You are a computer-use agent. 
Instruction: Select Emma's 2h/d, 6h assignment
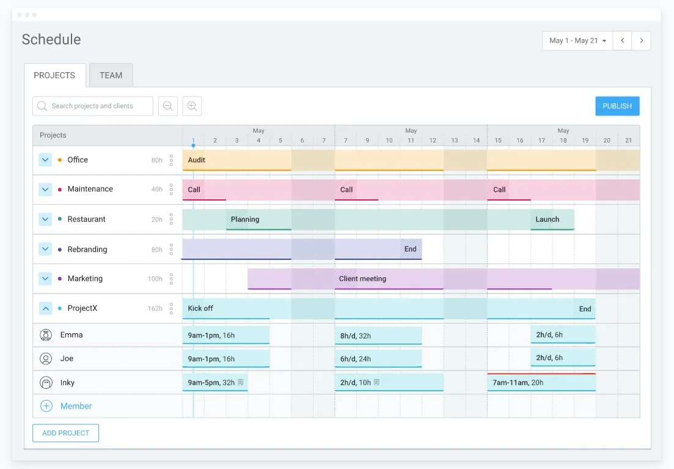(563, 334)
